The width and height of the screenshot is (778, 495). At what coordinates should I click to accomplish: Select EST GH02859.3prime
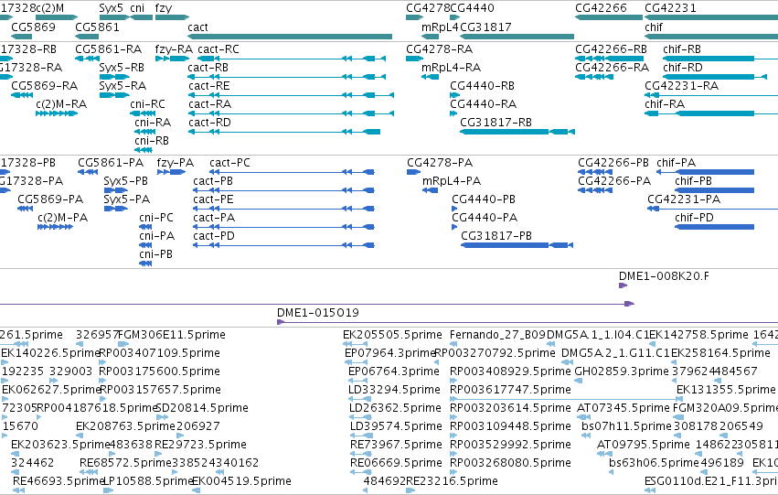click(x=578, y=381)
